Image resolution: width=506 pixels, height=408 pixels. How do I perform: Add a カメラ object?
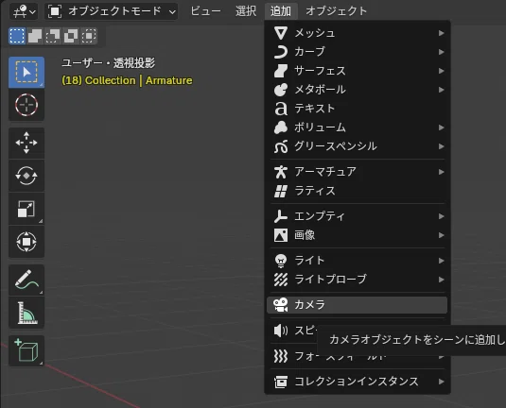(358, 305)
